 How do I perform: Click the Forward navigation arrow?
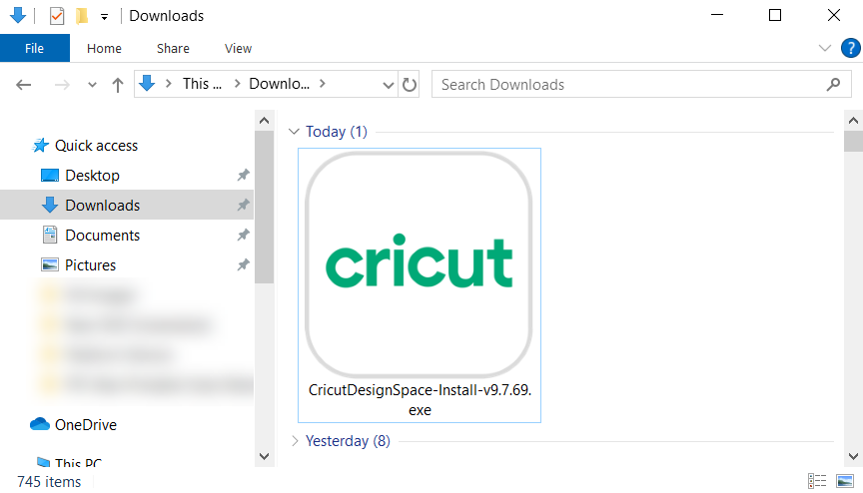click(62, 85)
